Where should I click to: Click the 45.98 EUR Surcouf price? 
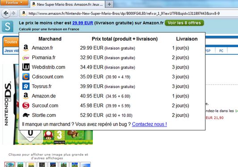(92, 106)
